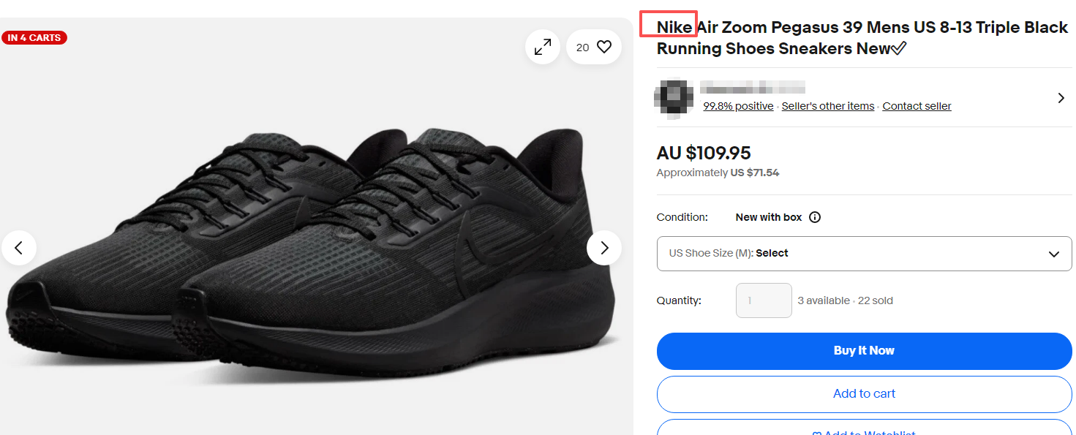Image resolution: width=1076 pixels, height=435 pixels.
Task: Click the blurred seller name
Action: pos(752,88)
